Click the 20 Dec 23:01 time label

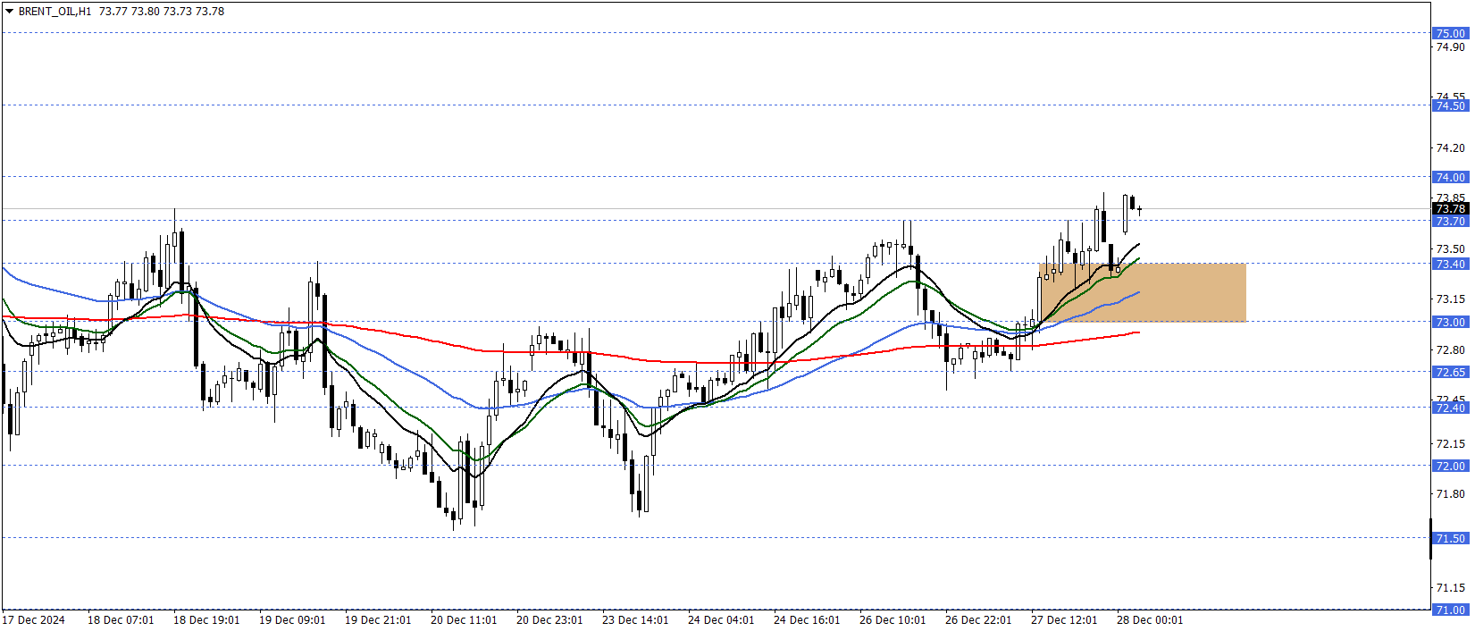point(549,619)
